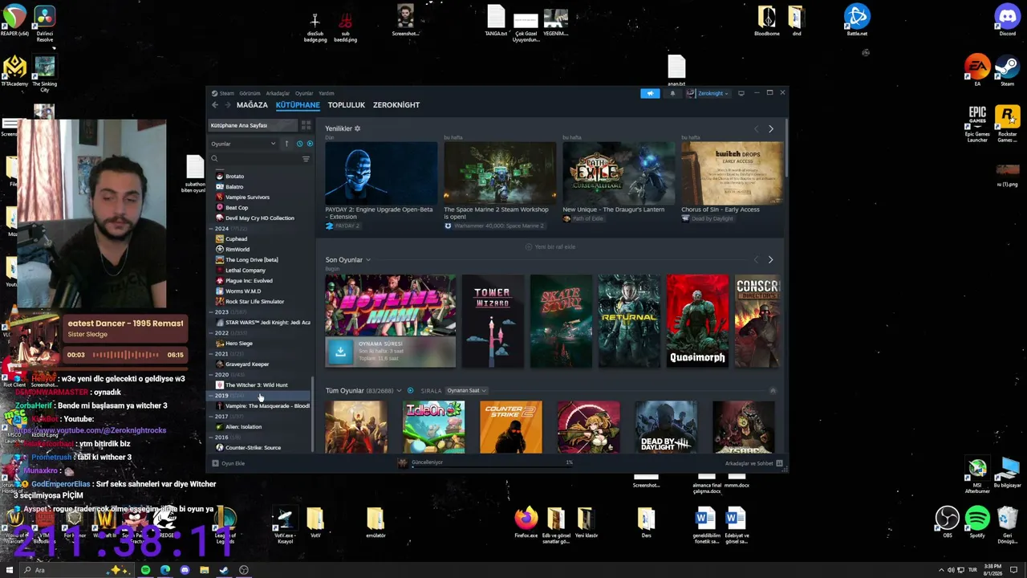Select The Witcher 3: Wild Hunt
Viewport: 1027px width, 578px height.
256,385
